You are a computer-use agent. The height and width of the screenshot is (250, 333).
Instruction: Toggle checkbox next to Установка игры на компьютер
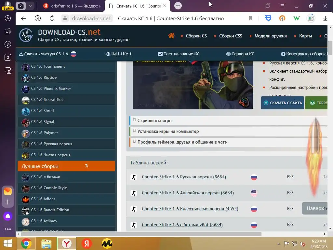point(134,130)
